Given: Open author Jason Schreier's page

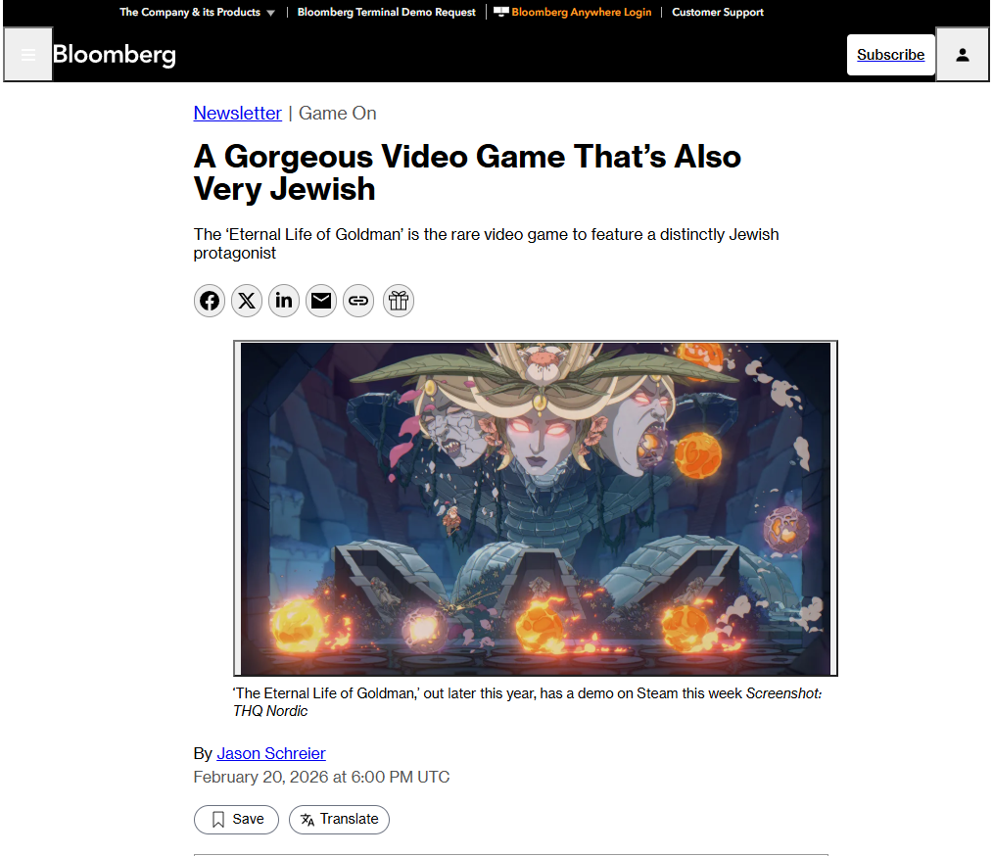Looking at the screenshot, I should tap(271, 753).
